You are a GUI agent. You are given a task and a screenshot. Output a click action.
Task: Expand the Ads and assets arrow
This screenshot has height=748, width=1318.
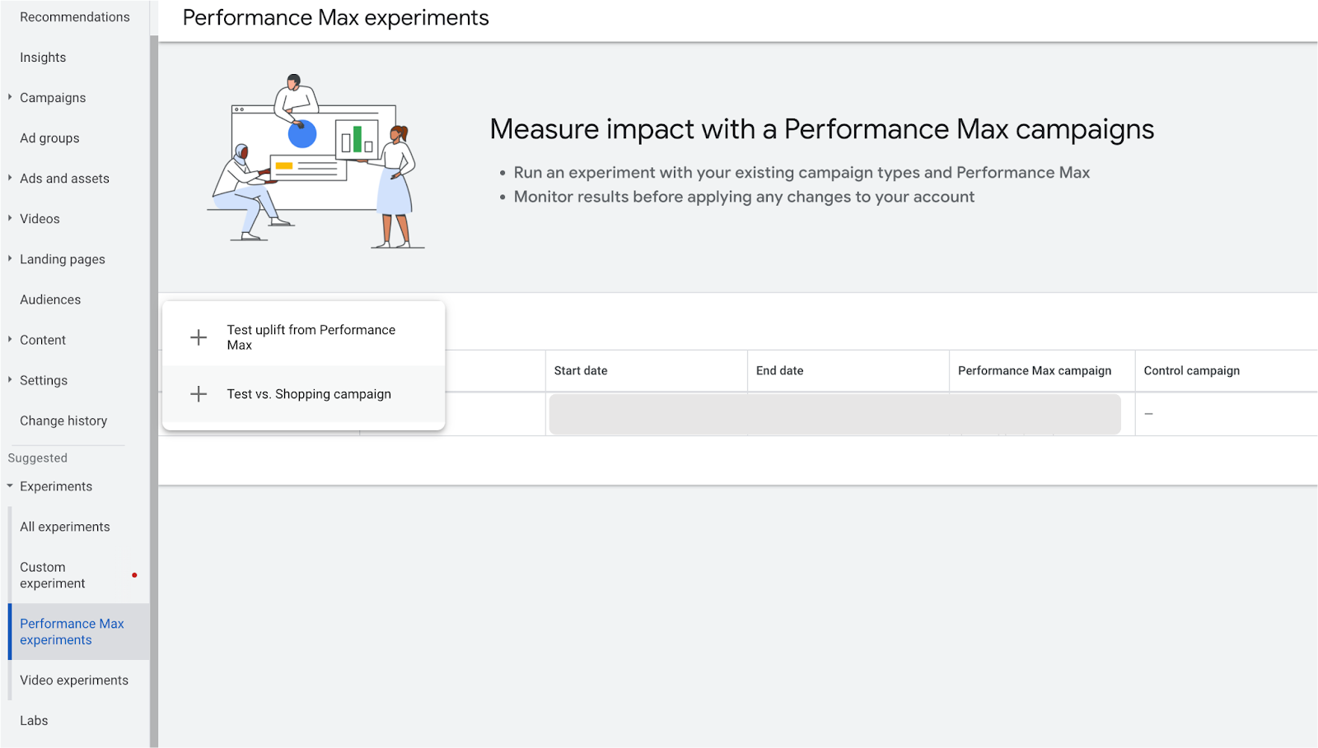click(x=10, y=178)
